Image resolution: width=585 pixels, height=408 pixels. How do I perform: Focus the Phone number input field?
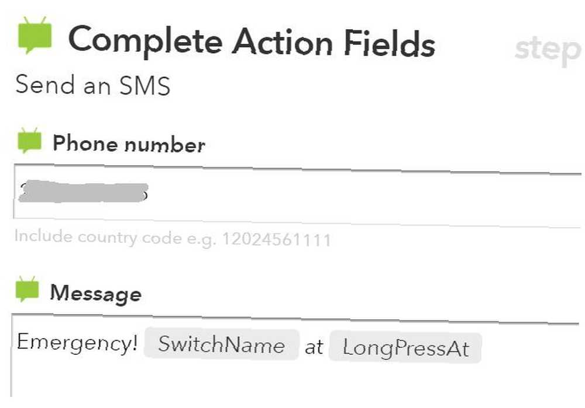pos(298,194)
